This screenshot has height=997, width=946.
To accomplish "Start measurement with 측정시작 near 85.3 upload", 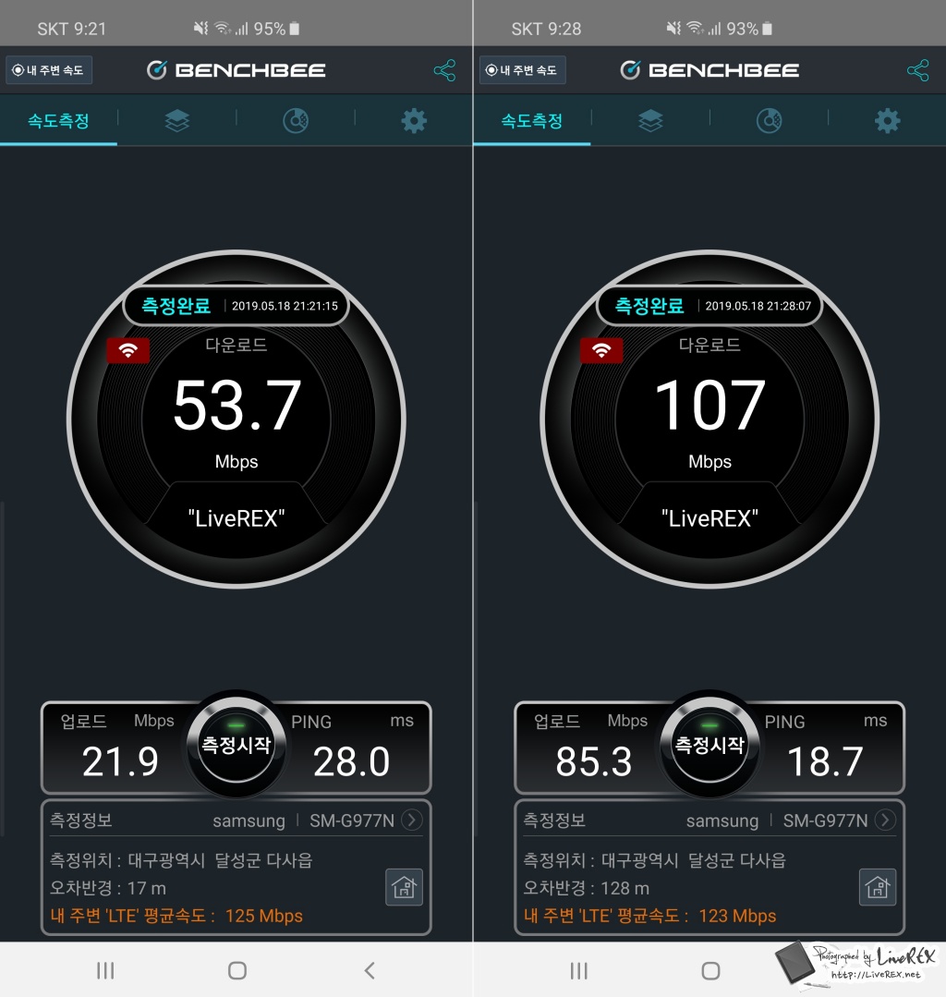I will [x=709, y=744].
